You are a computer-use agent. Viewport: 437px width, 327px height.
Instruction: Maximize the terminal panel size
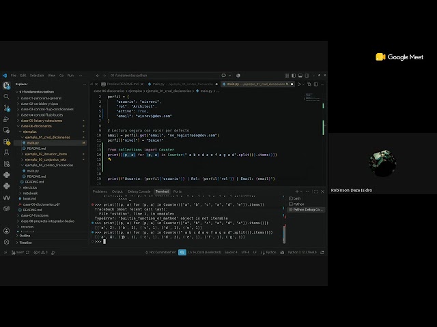coord(315,191)
